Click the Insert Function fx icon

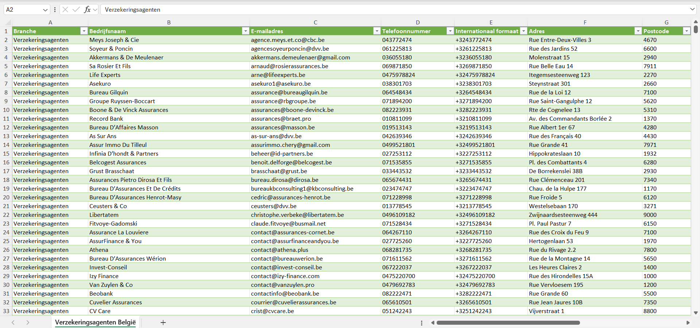[87, 9]
